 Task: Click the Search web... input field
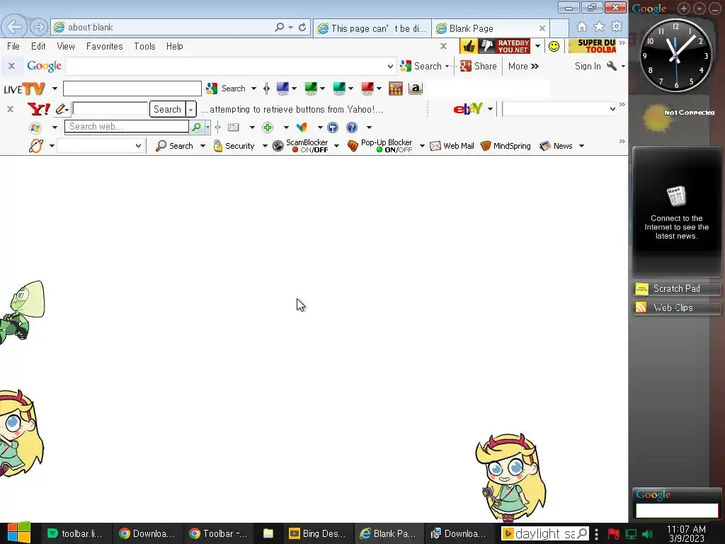point(126,127)
